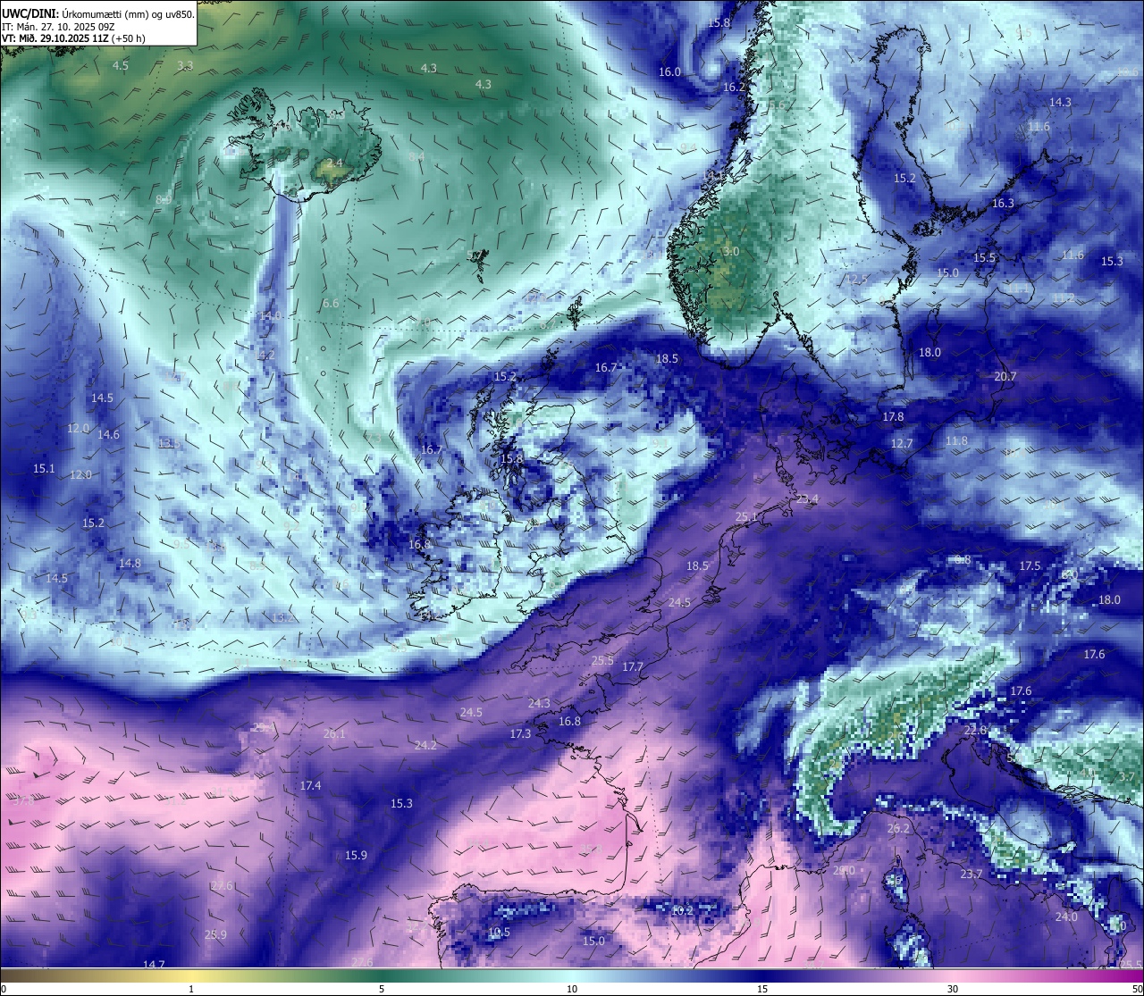Click the 23.4 value over Denmark area

point(807,499)
